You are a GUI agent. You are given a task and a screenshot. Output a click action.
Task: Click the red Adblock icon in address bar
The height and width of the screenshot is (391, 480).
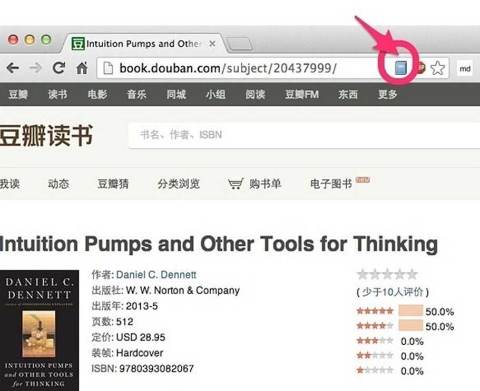[x=422, y=68]
